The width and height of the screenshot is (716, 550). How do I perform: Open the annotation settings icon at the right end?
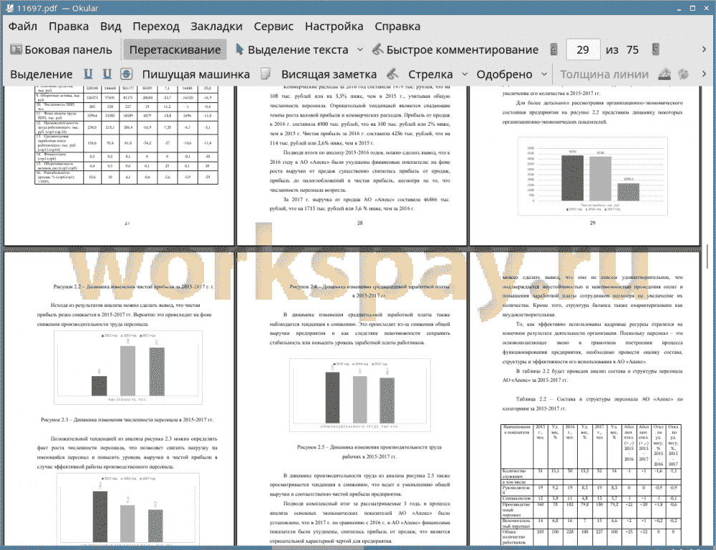pos(684,74)
